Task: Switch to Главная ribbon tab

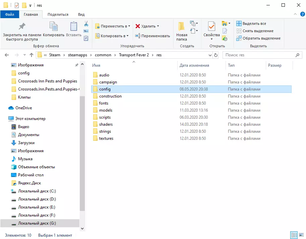Action: coord(31,14)
